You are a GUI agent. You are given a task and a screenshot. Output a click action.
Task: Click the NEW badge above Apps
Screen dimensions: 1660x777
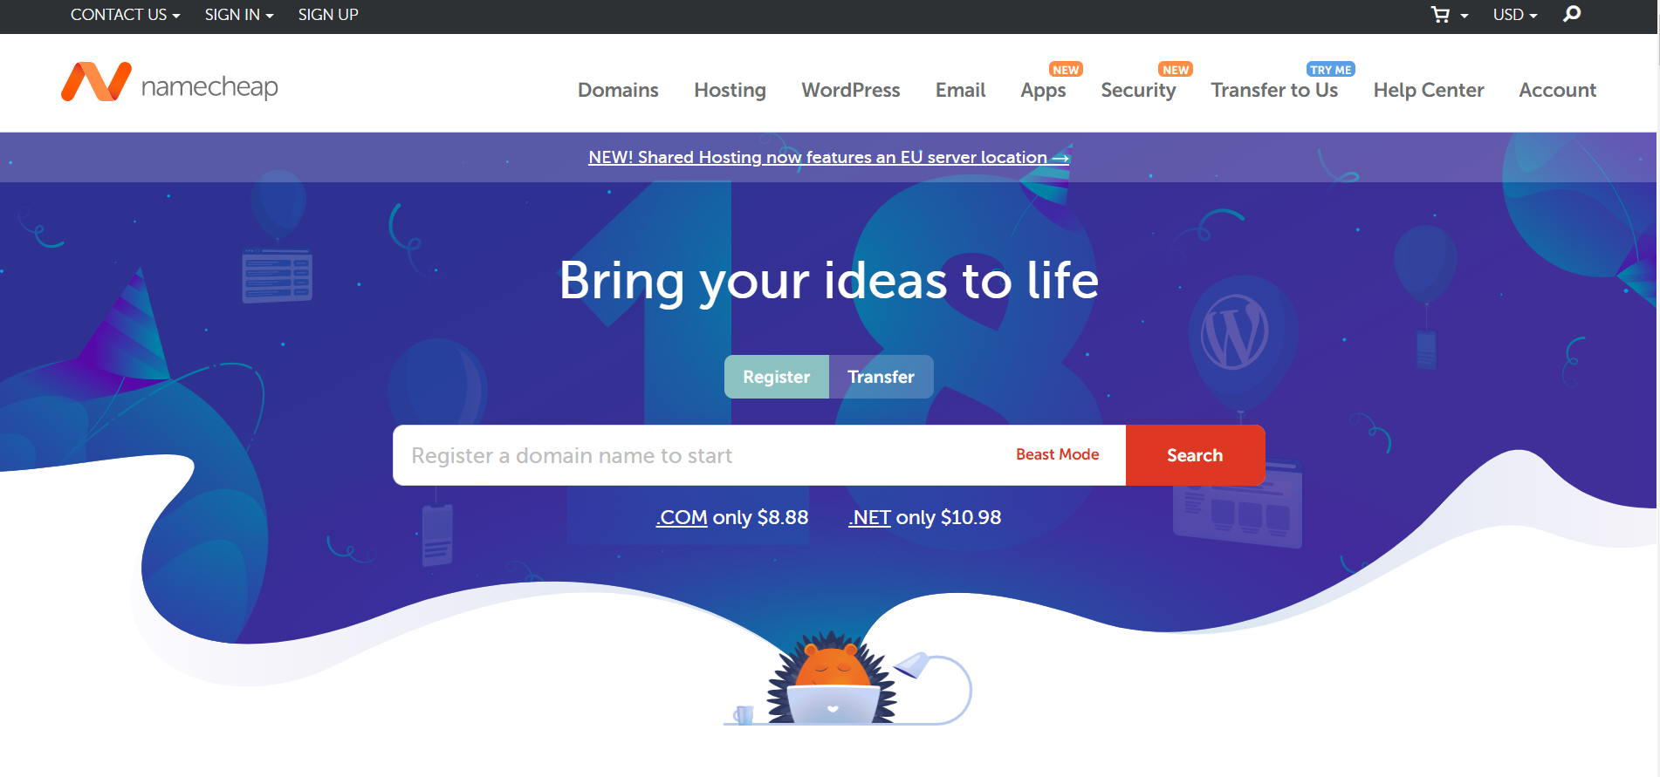coord(1066,70)
